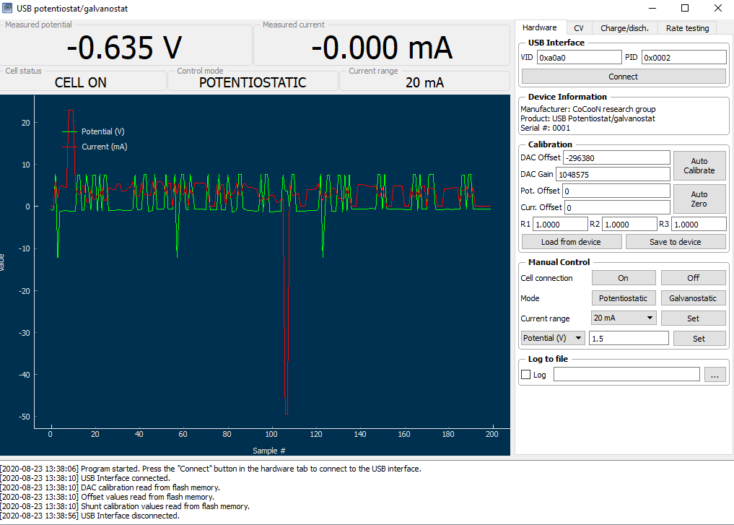Run Auto Calibrate
This screenshot has height=525, width=734.
point(699,166)
